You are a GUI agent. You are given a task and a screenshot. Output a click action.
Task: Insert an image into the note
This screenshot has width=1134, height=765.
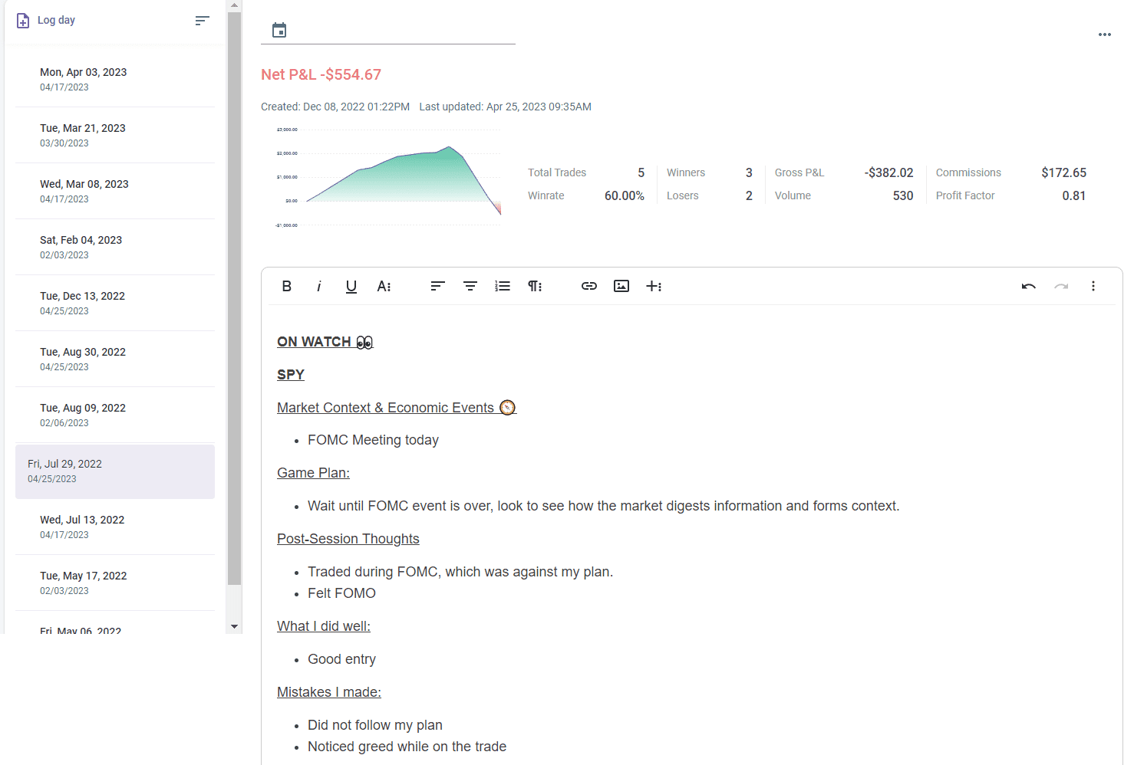tap(621, 286)
